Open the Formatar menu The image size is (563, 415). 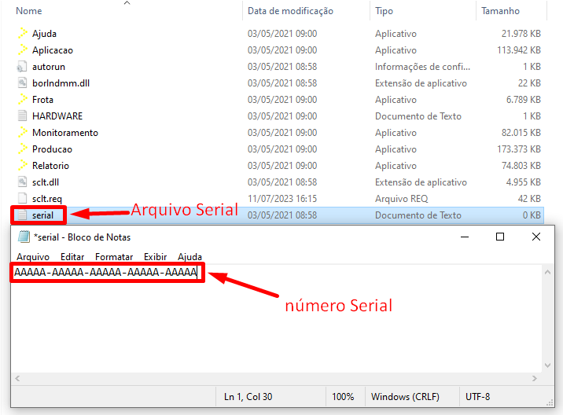[x=114, y=257]
